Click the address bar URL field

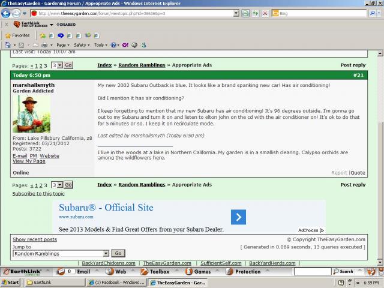click(132, 13)
